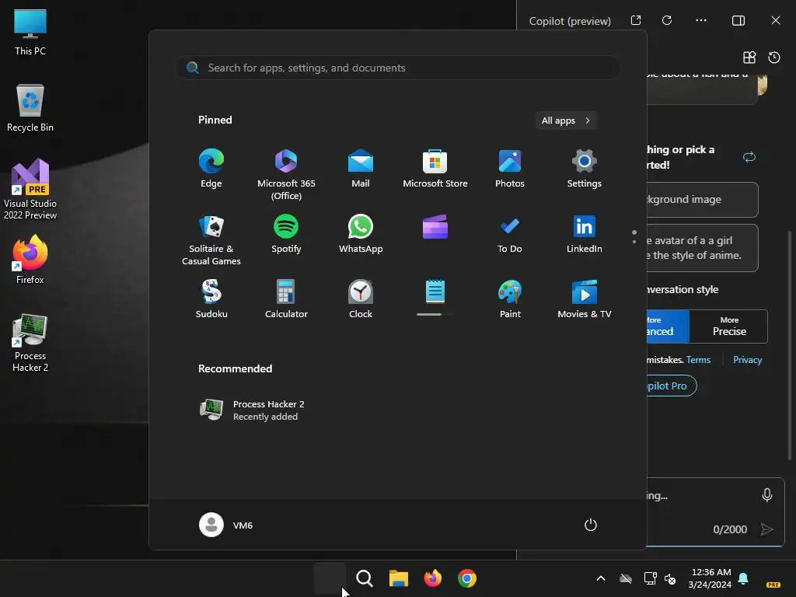
Task: Choose the background image suggestion
Action: [703, 200]
